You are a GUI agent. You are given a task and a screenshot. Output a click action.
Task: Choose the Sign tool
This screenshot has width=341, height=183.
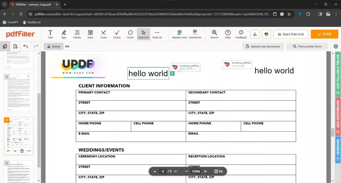coord(64,34)
